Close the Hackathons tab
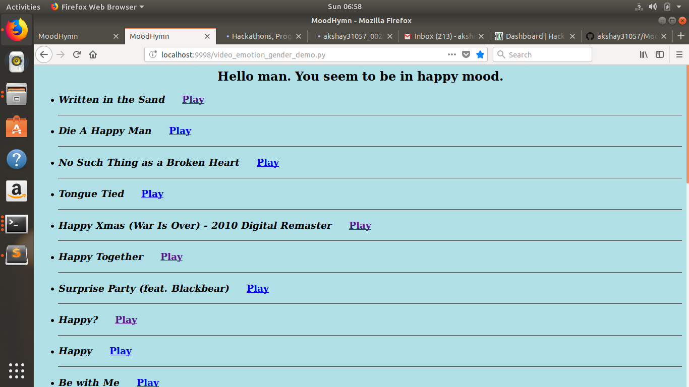 (x=298, y=36)
